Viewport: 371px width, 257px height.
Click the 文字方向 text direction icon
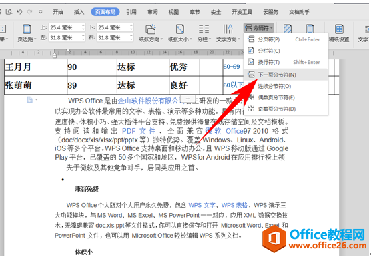tap(228, 29)
